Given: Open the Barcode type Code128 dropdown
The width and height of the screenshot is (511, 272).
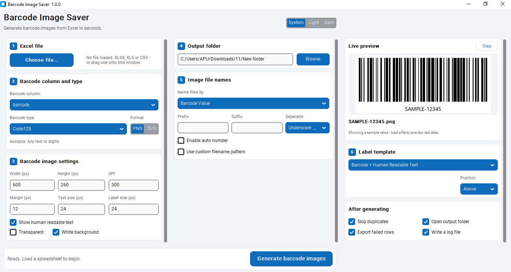Looking at the screenshot, I should [x=68, y=129].
